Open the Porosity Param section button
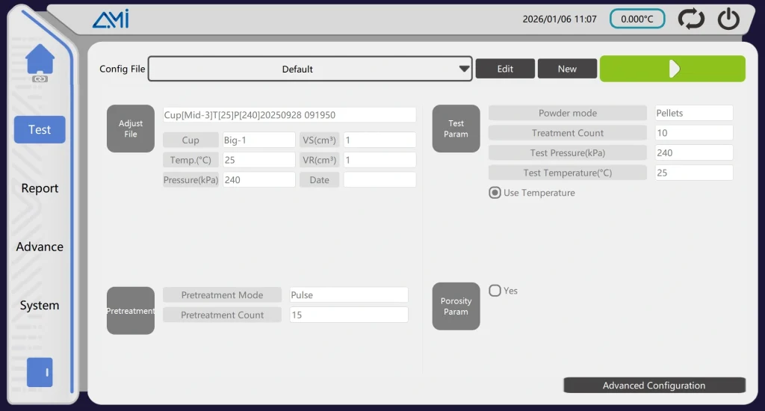This screenshot has height=411, width=765. pyautogui.click(x=456, y=306)
